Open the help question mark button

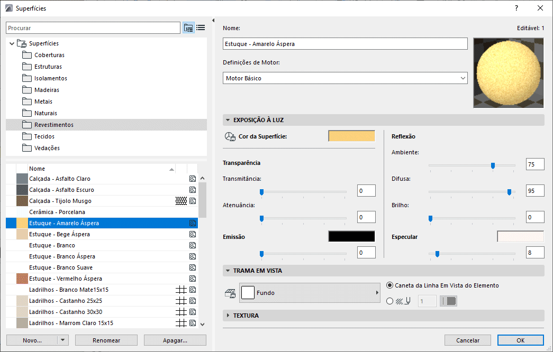(x=516, y=8)
